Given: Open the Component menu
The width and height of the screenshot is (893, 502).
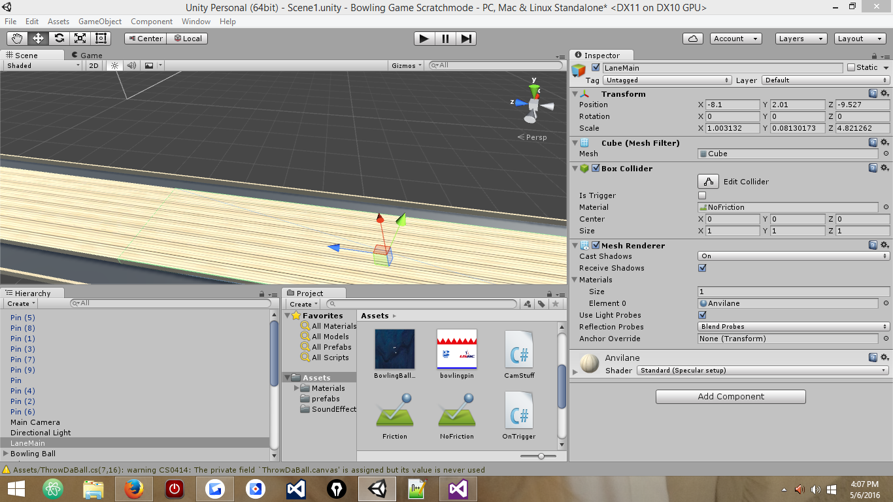Looking at the screenshot, I should 152,22.
